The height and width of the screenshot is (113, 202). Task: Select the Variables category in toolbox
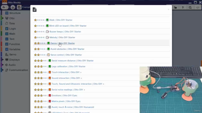tap(15, 49)
